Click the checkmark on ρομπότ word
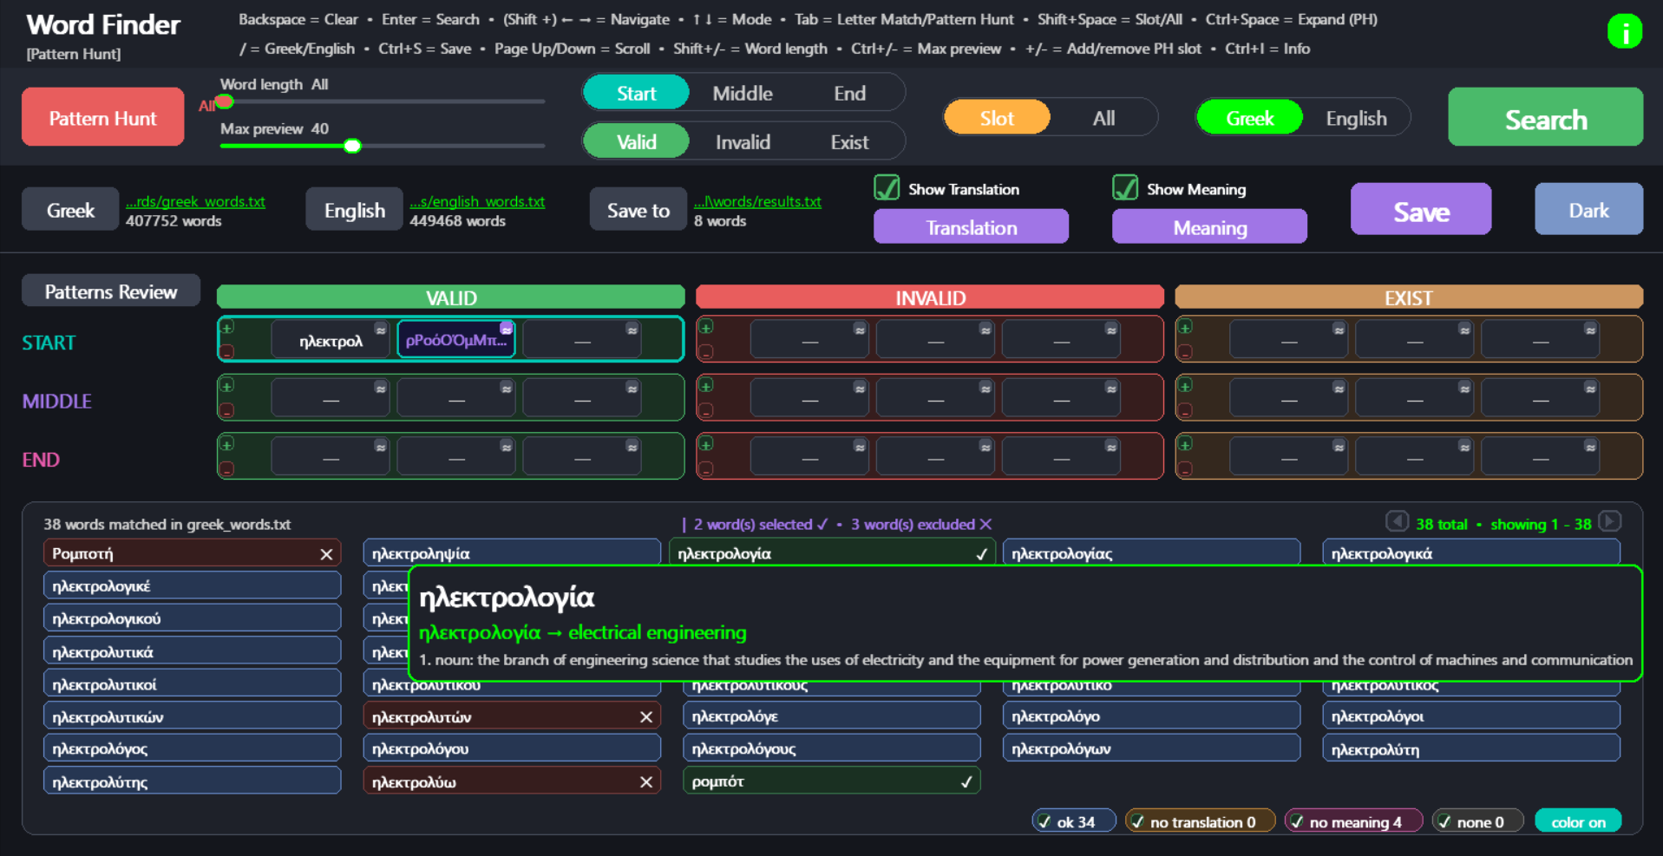1663x856 pixels. tap(966, 782)
